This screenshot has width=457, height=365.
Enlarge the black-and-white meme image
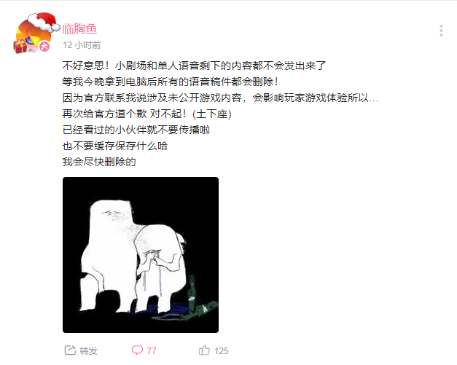(141, 255)
